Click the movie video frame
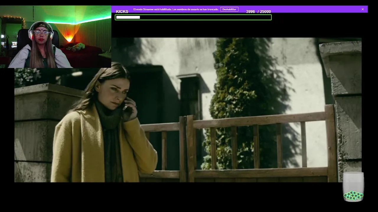 [x=188, y=110]
